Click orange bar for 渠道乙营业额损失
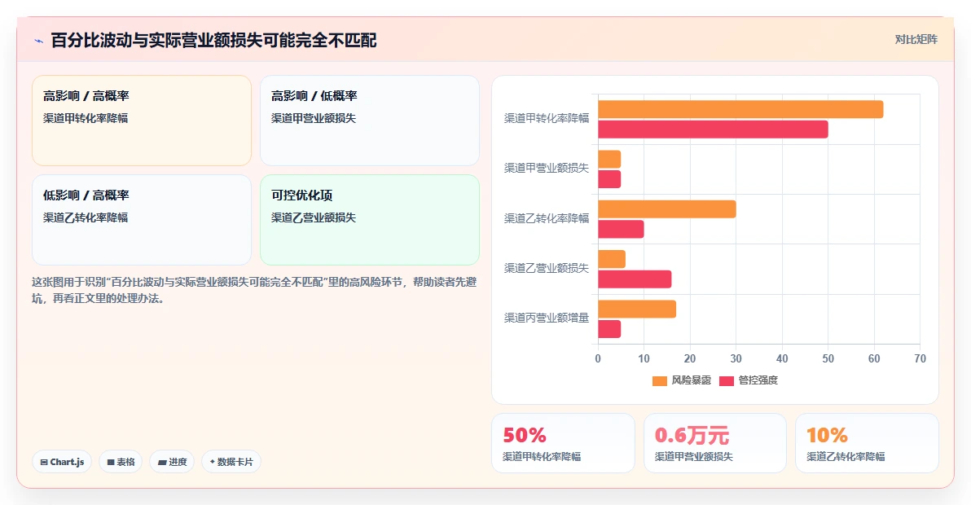The height and width of the screenshot is (505, 971). (612, 259)
